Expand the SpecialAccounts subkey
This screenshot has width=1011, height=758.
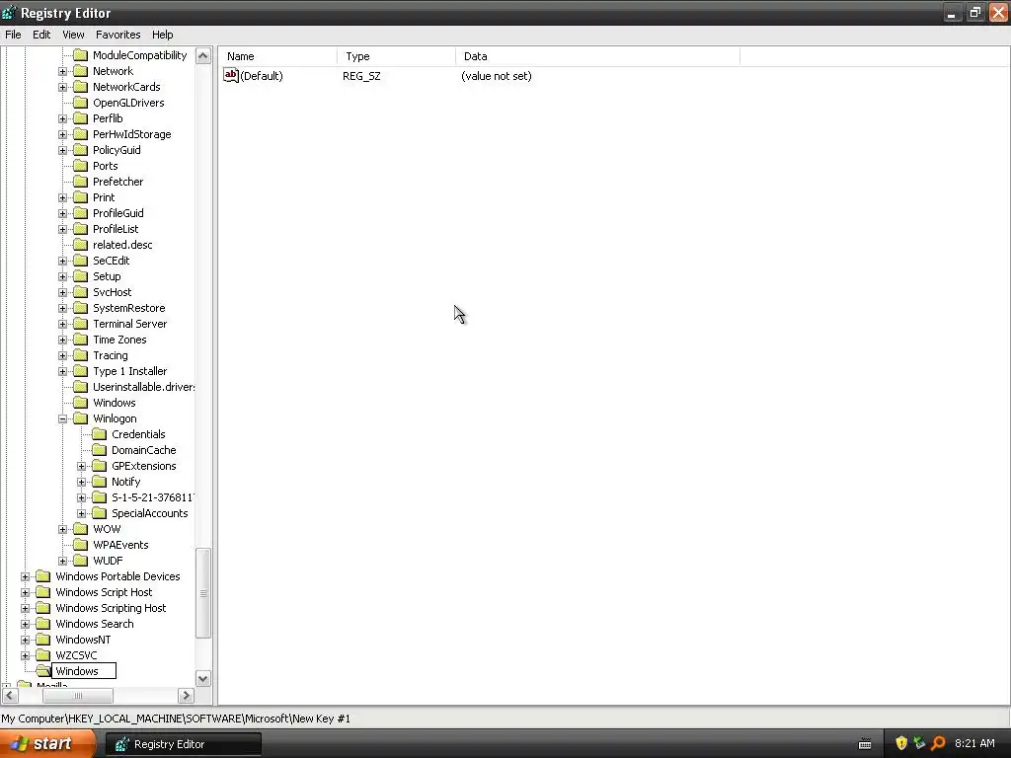pyautogui.click(x=81, y=513)
